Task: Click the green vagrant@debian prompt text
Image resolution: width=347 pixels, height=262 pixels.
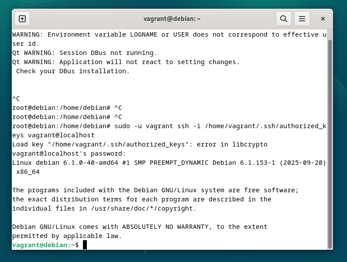Action: point(41,245)
